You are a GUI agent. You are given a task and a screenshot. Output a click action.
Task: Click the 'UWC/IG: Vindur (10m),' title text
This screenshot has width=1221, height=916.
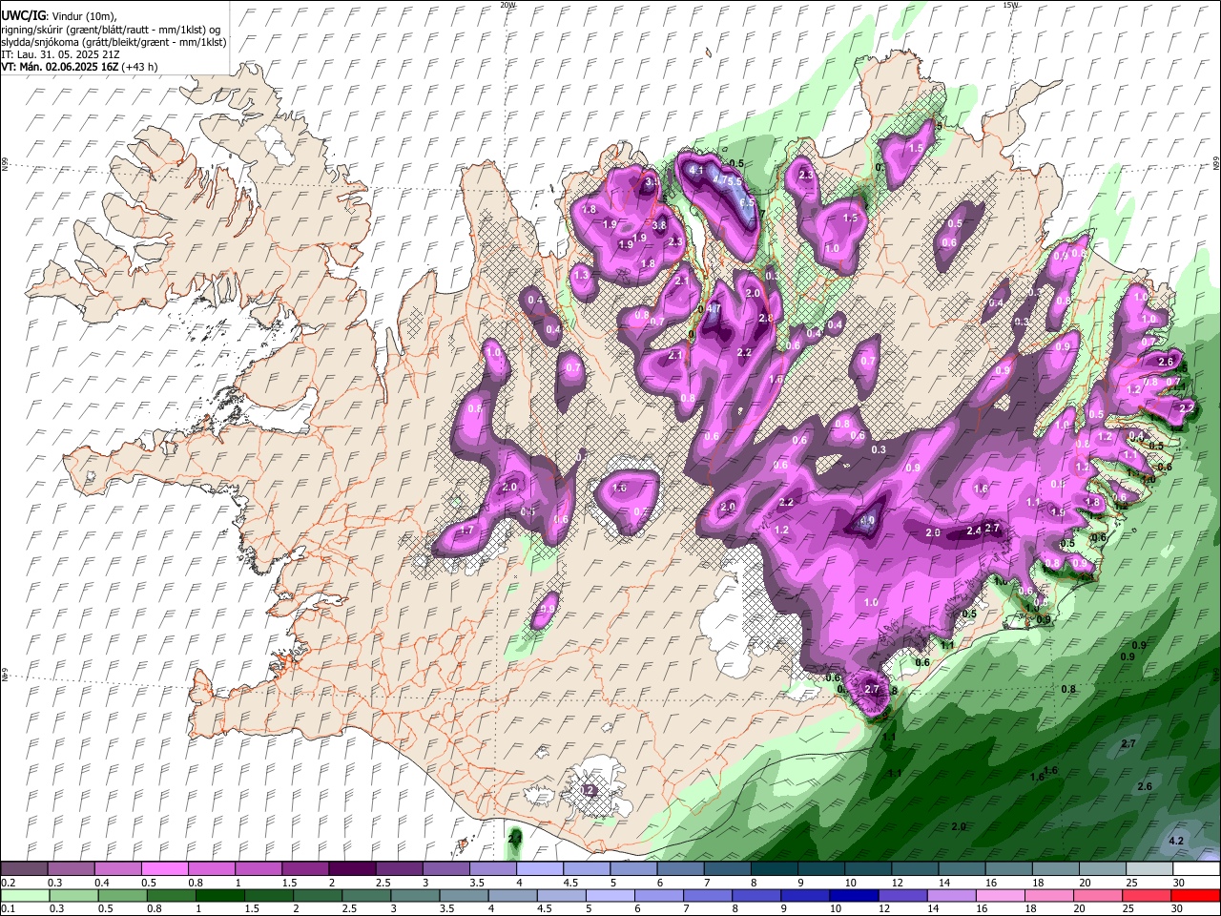click(57, 15)
